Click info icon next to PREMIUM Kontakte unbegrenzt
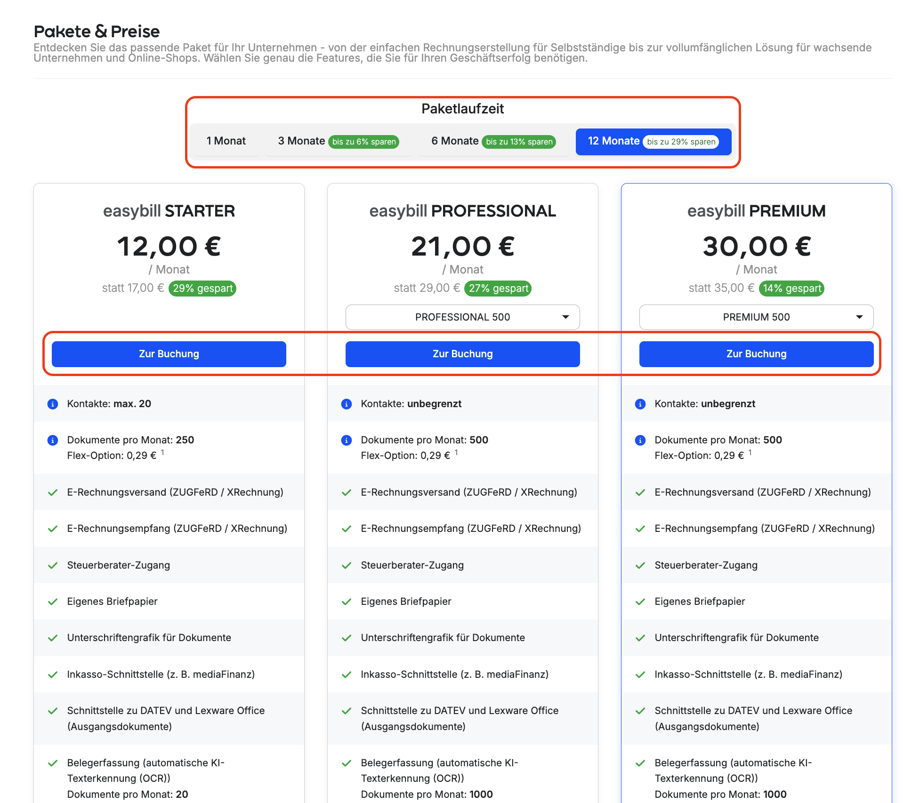920x803 pixels. [x=640, y=404]
